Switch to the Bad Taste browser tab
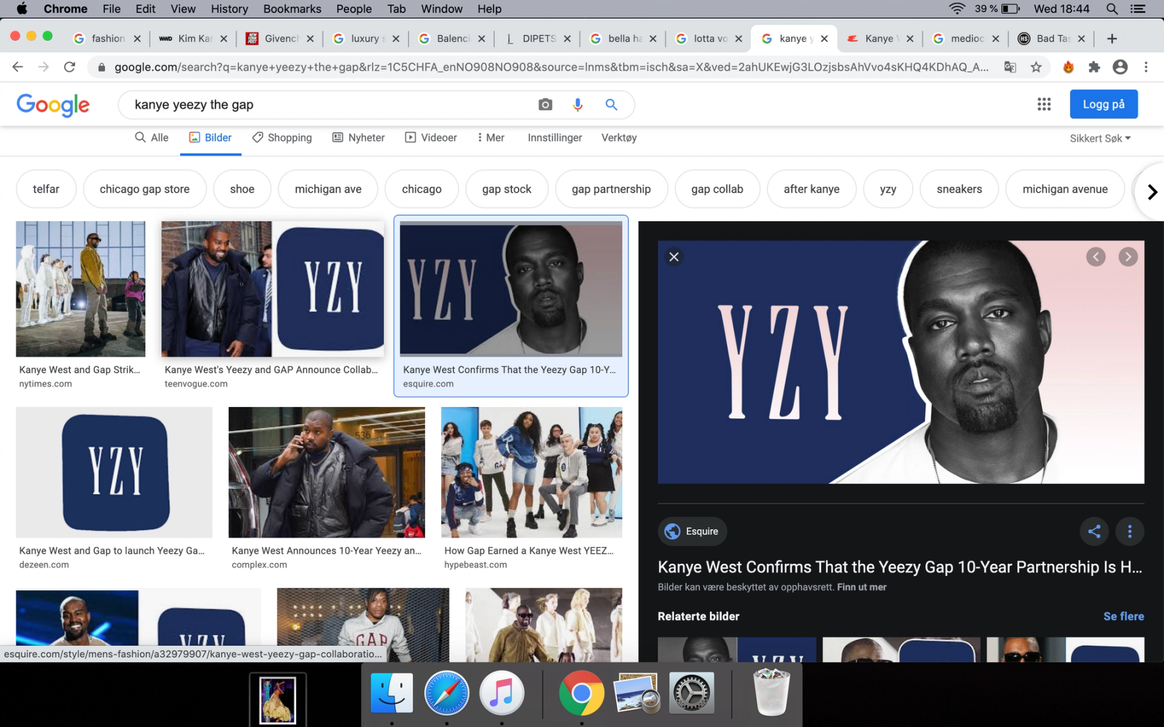The height and width of the screenshot is (727, 1164). pyautogui.click(x=1051, y=39)
